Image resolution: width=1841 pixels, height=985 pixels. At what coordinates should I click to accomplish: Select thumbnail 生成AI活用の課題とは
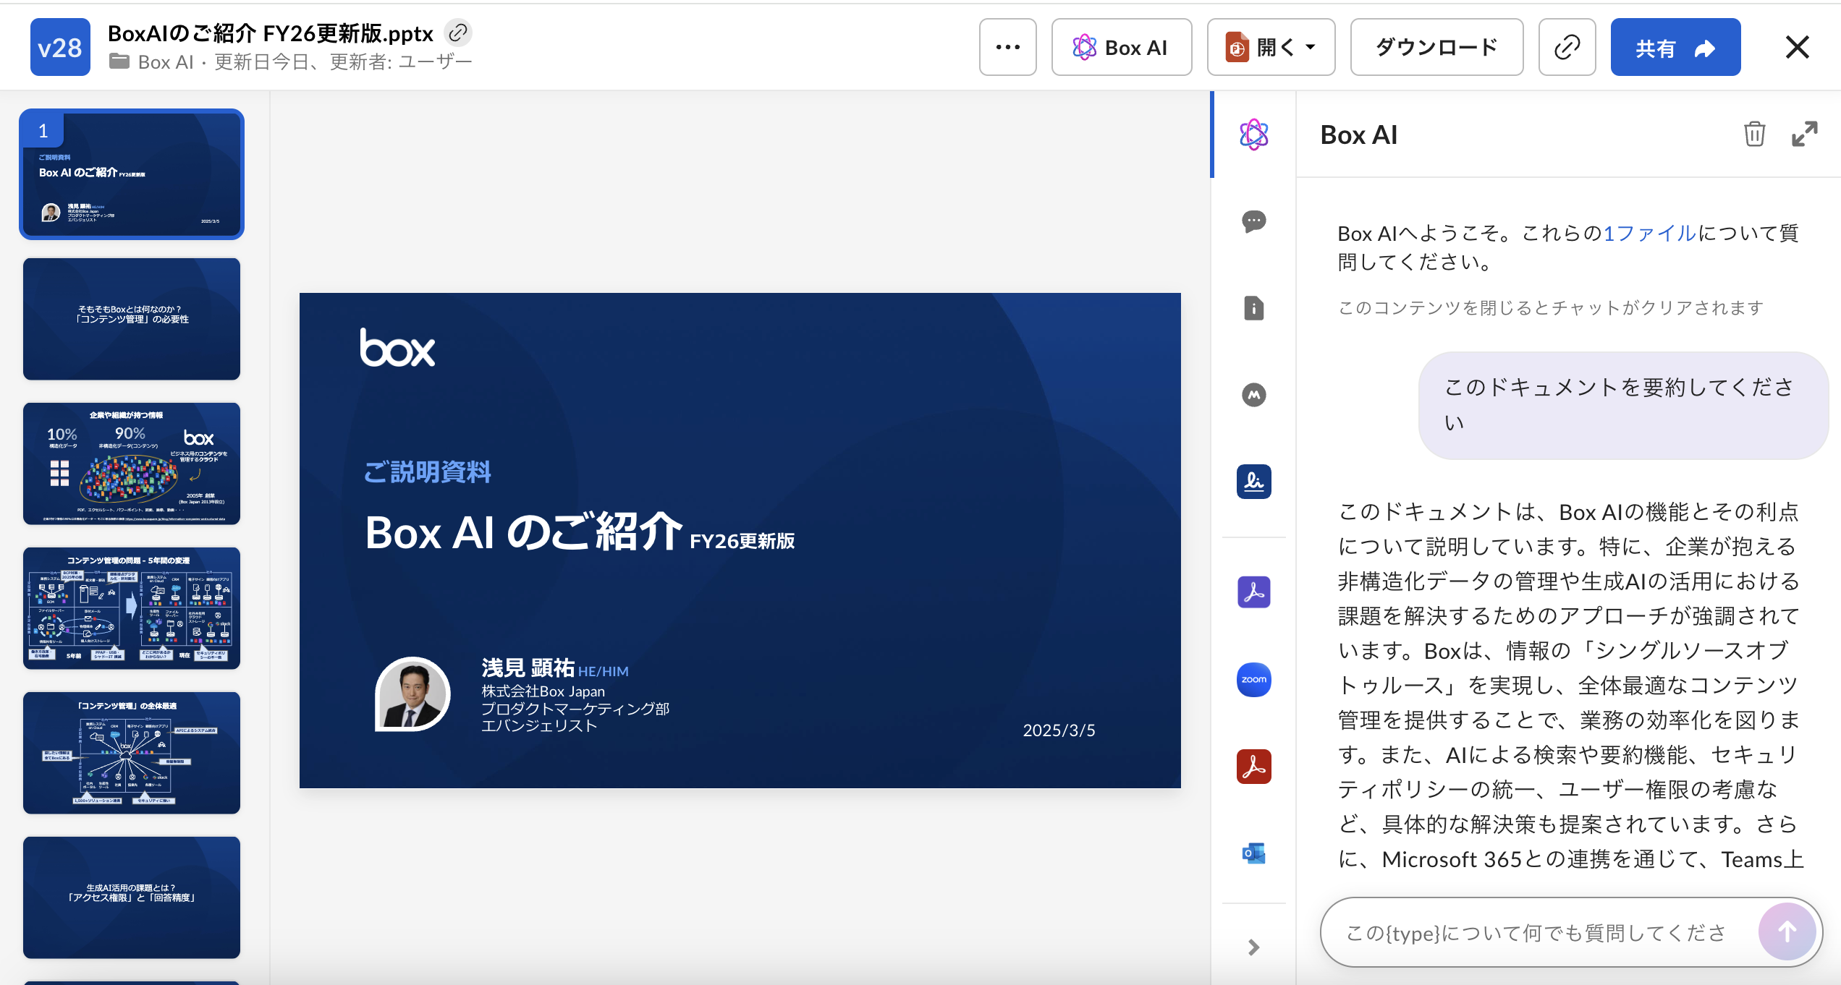tap(132, 897)
